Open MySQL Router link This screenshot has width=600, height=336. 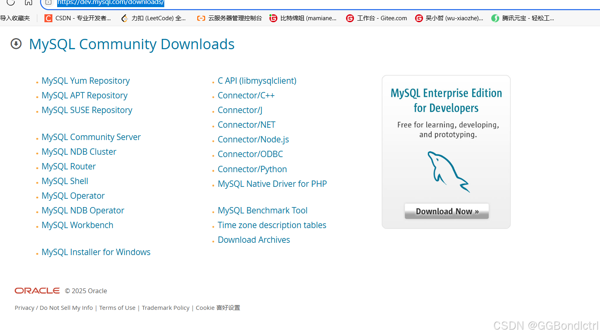69,166
